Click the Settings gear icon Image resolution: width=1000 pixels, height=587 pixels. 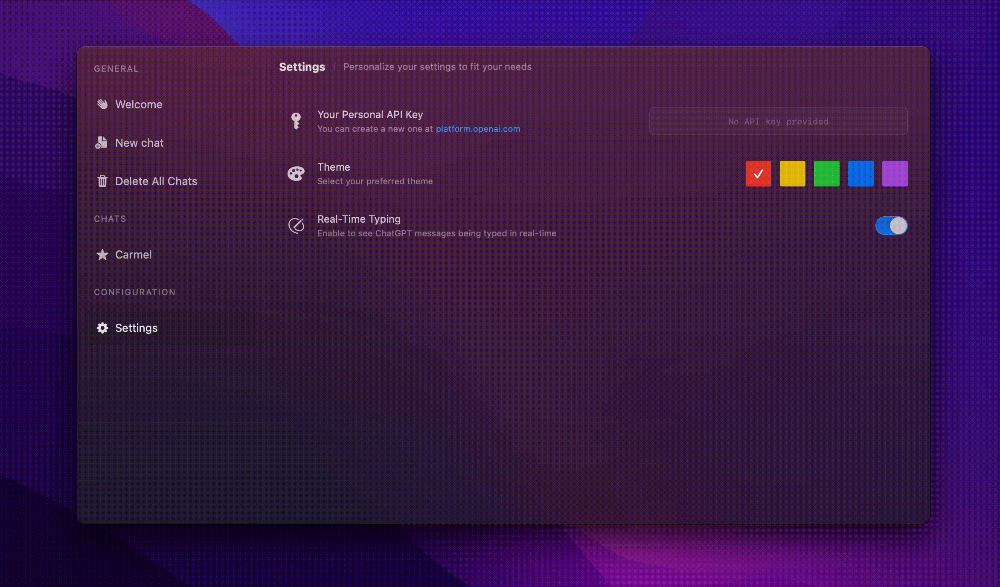(102, 328)
